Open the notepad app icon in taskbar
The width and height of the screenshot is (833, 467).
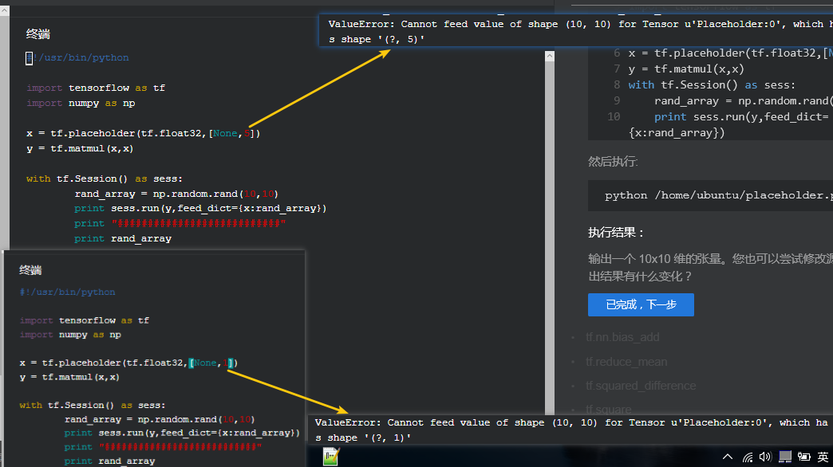[330, 457]
